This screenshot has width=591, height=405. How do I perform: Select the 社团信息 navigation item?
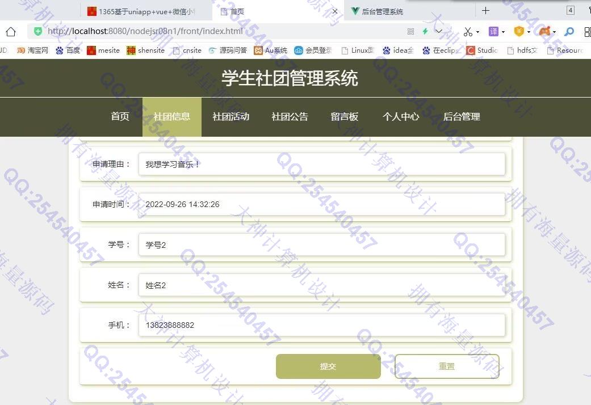pyautogui.click(x=172, y=117)
